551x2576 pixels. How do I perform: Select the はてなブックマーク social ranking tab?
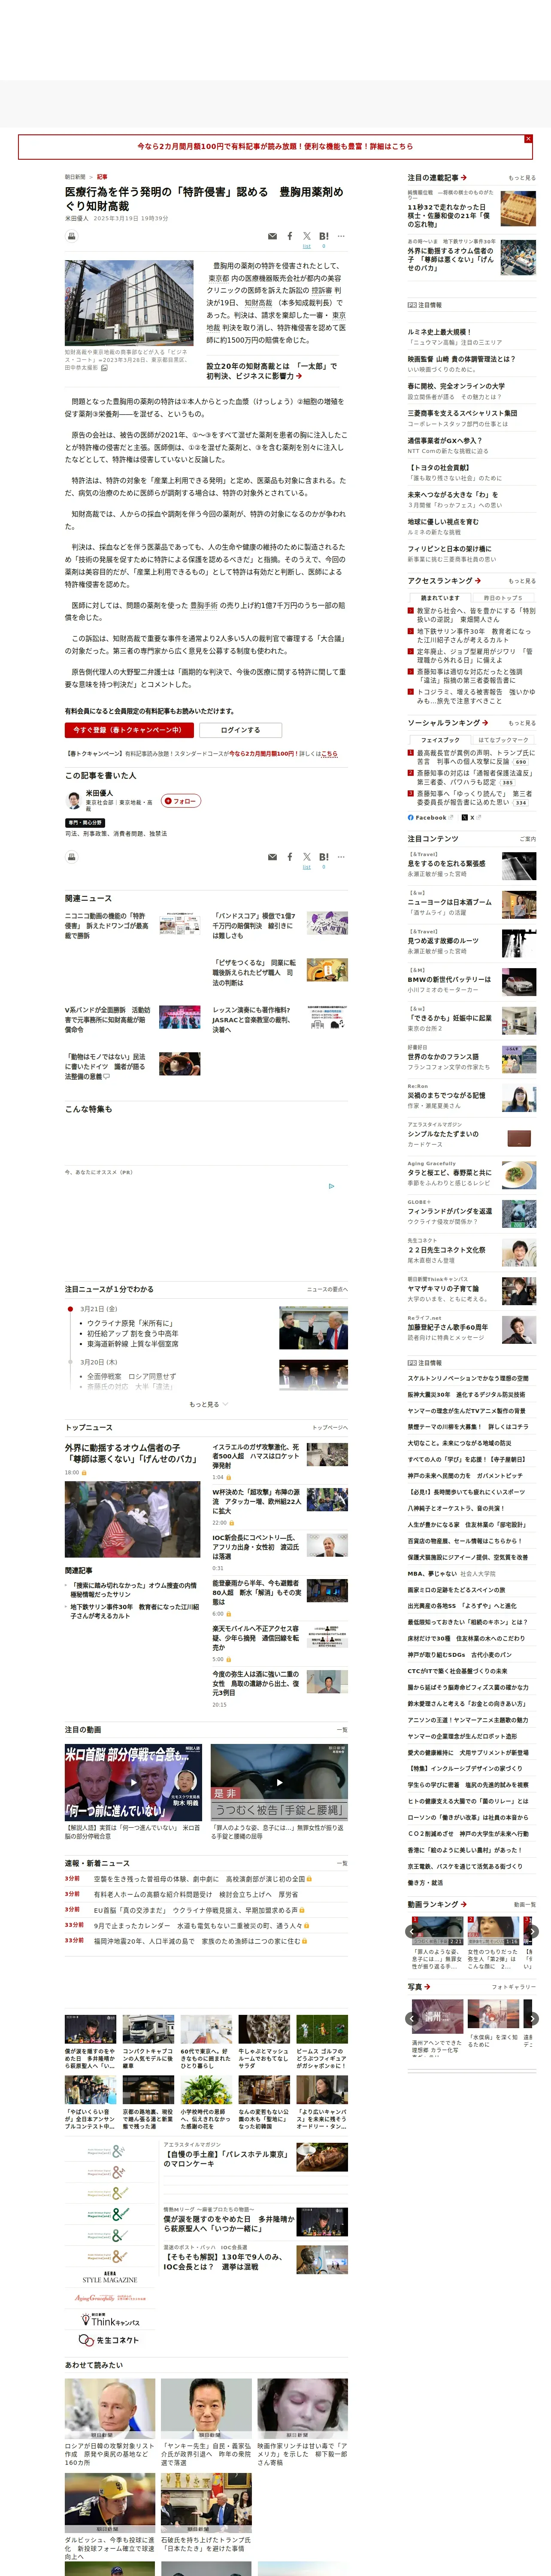click(503, 740)
